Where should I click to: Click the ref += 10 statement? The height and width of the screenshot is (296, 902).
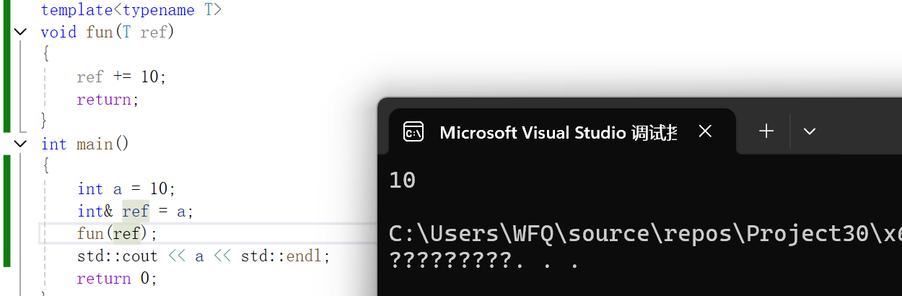pos(121,77)
